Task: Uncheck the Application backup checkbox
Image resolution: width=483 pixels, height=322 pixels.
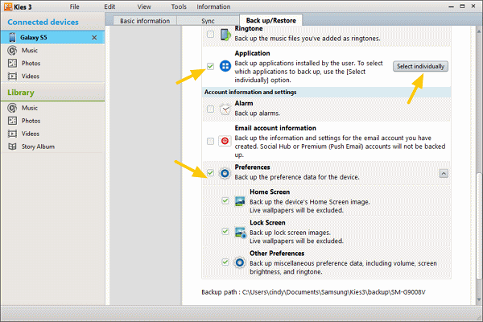Action: tap(210, 66)
